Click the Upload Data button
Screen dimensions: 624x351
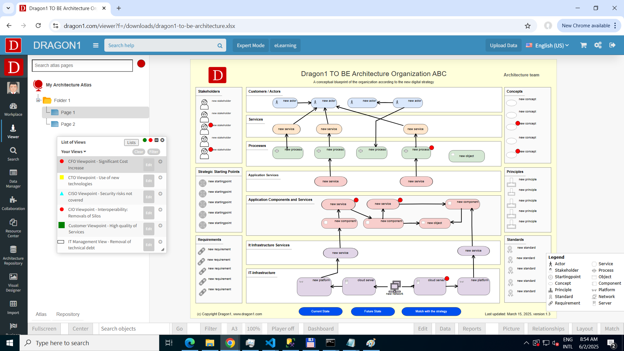tap(503, 45)
